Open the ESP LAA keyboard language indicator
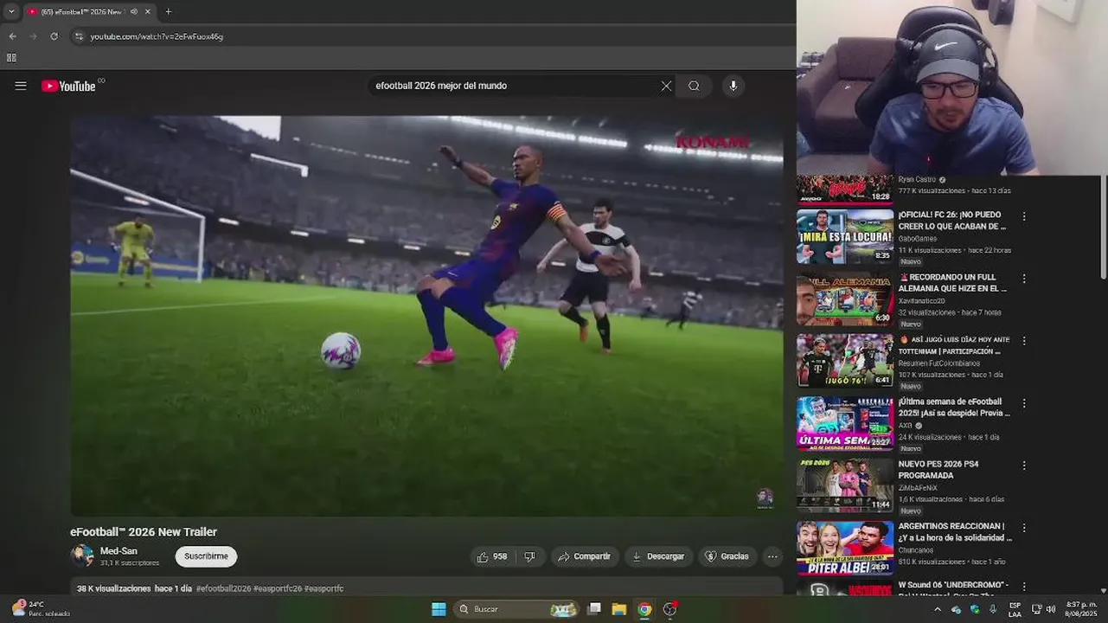Screen dimensions: 1108x623 [x=1015, y=609]
